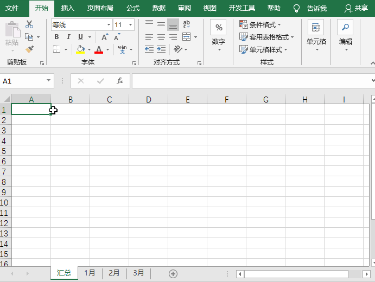Switch to Page Layout (页面布局) tab
The image size is (375, 282).
100,8
